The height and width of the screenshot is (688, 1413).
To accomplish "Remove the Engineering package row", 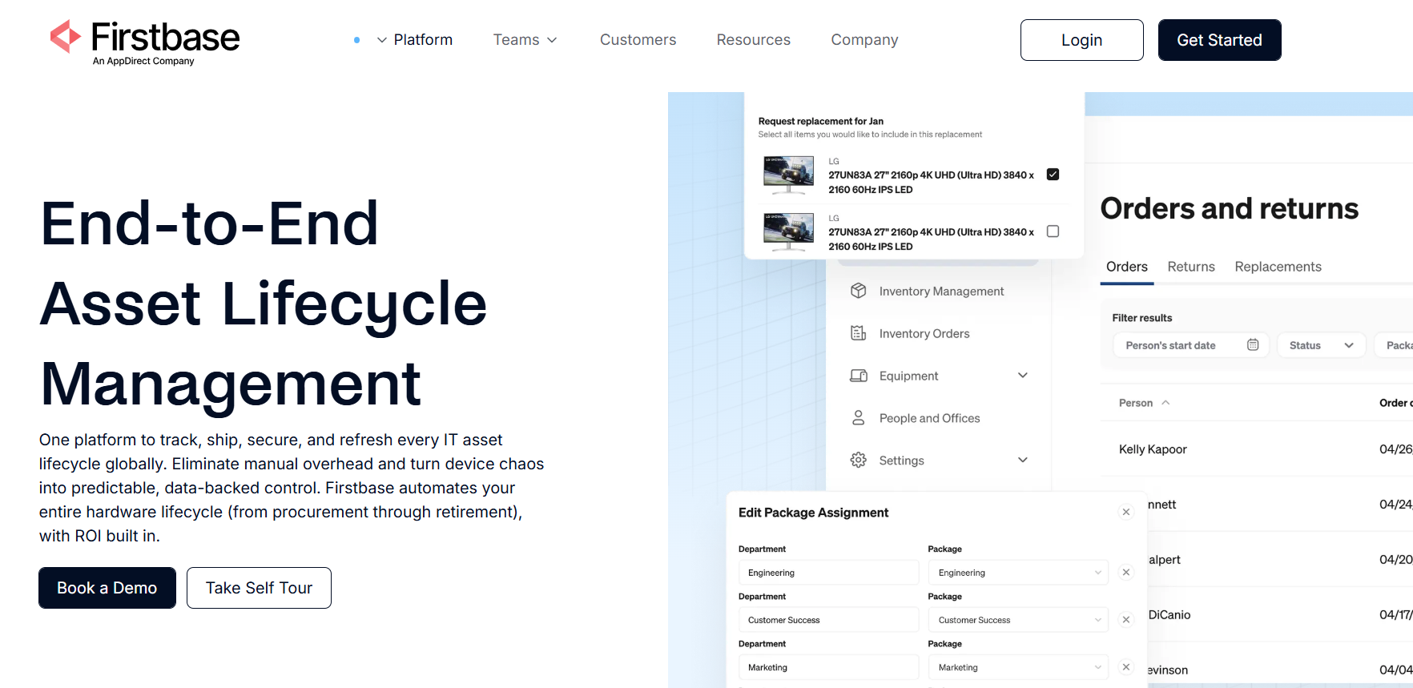I will [1126, 573].
